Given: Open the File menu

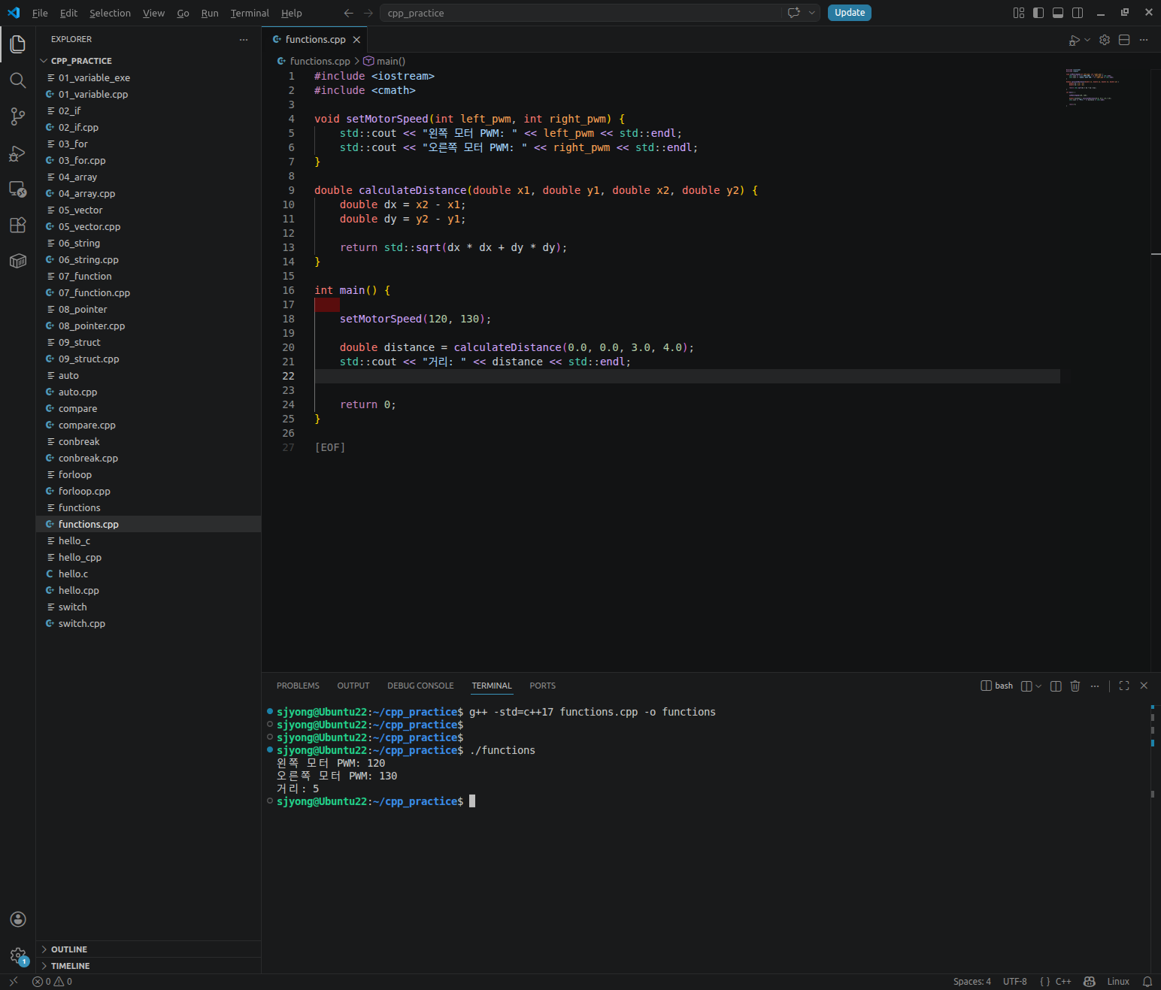Looking at the screenshot, I should click(x=40, y=13).
